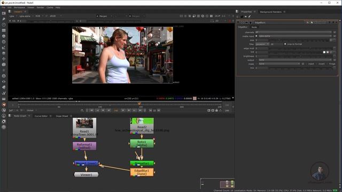Click the pencil icon in Properties toolbar

pos(250,17)
